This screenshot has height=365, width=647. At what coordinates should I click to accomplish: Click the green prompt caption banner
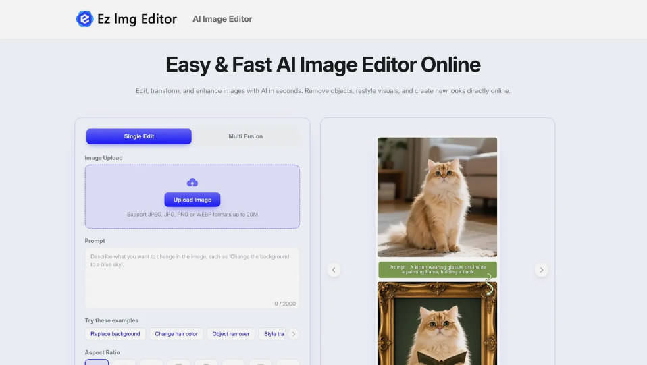tap(438, 269)
